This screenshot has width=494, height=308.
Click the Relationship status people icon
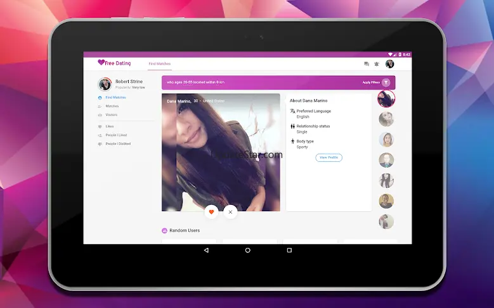pyautogui.click(x=292, y=126)
